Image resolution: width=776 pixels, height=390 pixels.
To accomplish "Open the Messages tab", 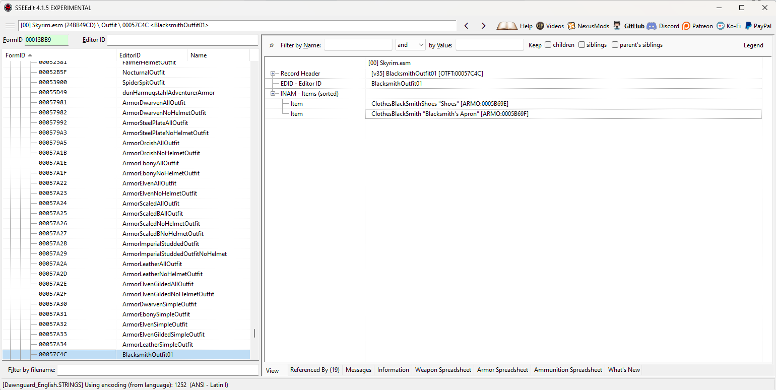I will pos(358,370).
